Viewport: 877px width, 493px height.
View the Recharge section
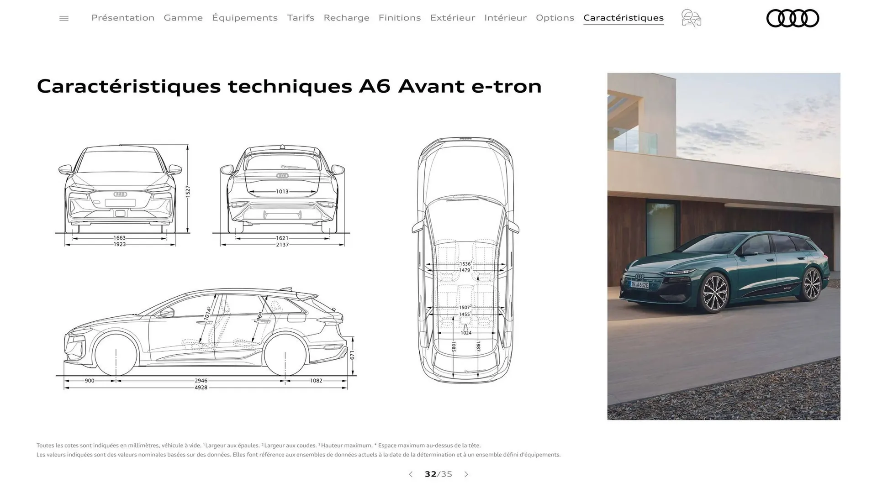point(347,18)
